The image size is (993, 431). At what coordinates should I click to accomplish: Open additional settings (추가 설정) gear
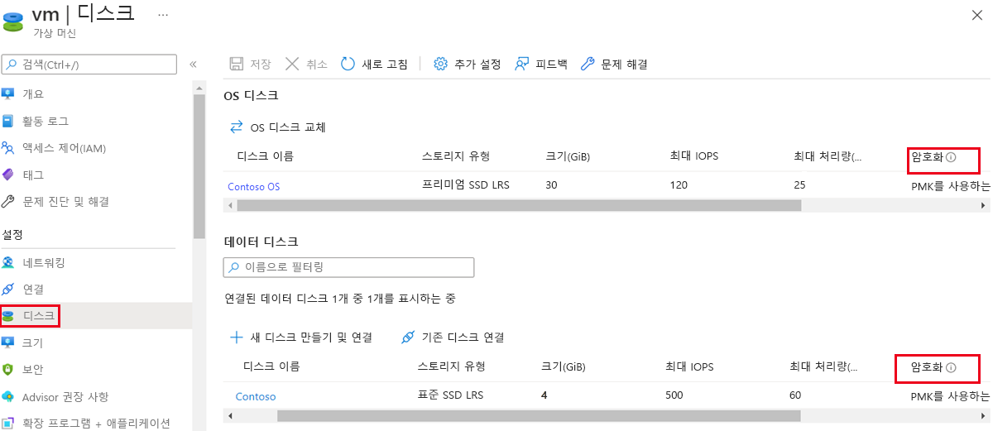pyautogui.click(x=441, y=64)
